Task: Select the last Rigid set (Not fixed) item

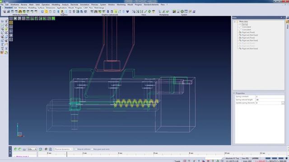Action: [x=250, y=49]
